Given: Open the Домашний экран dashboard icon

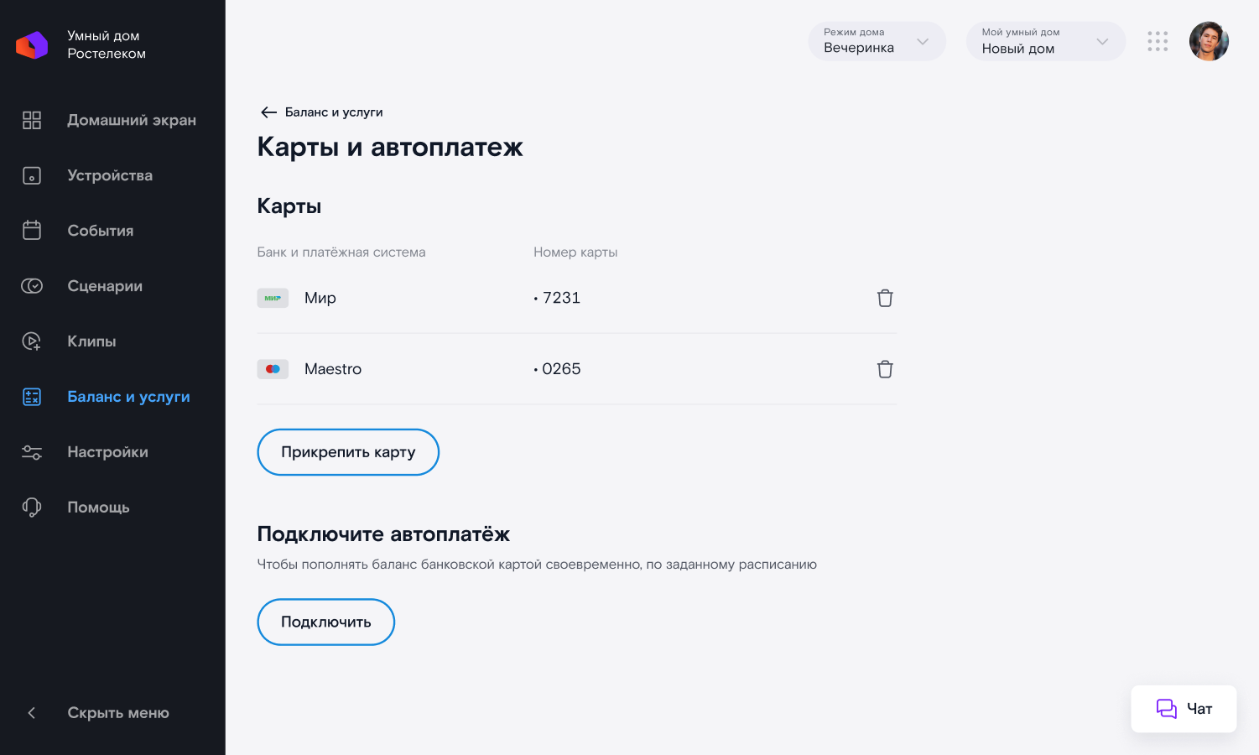Looking at the screenshot, I should (x=31, y=120).
